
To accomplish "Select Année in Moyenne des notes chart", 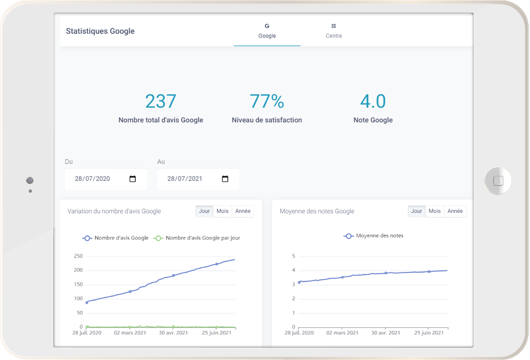I will pyautogui.click(x=455, y=211).
